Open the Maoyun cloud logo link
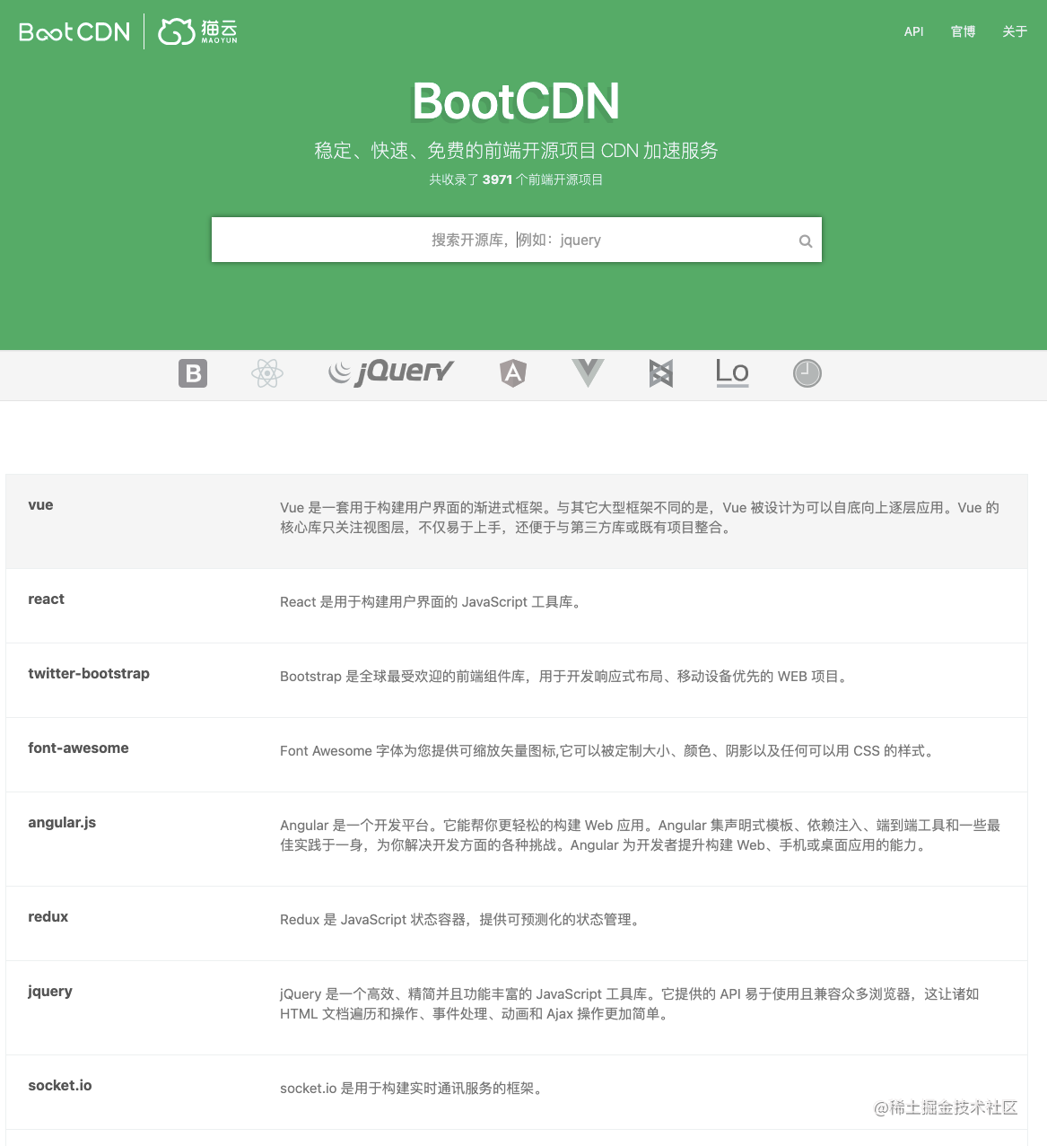This screenshot has height=1146, width=1047. coord(197,31)
